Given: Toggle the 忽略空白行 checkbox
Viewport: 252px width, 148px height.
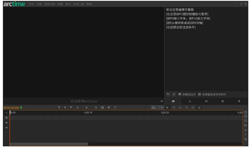Looking at the screenshot, I should coord(180,94).
